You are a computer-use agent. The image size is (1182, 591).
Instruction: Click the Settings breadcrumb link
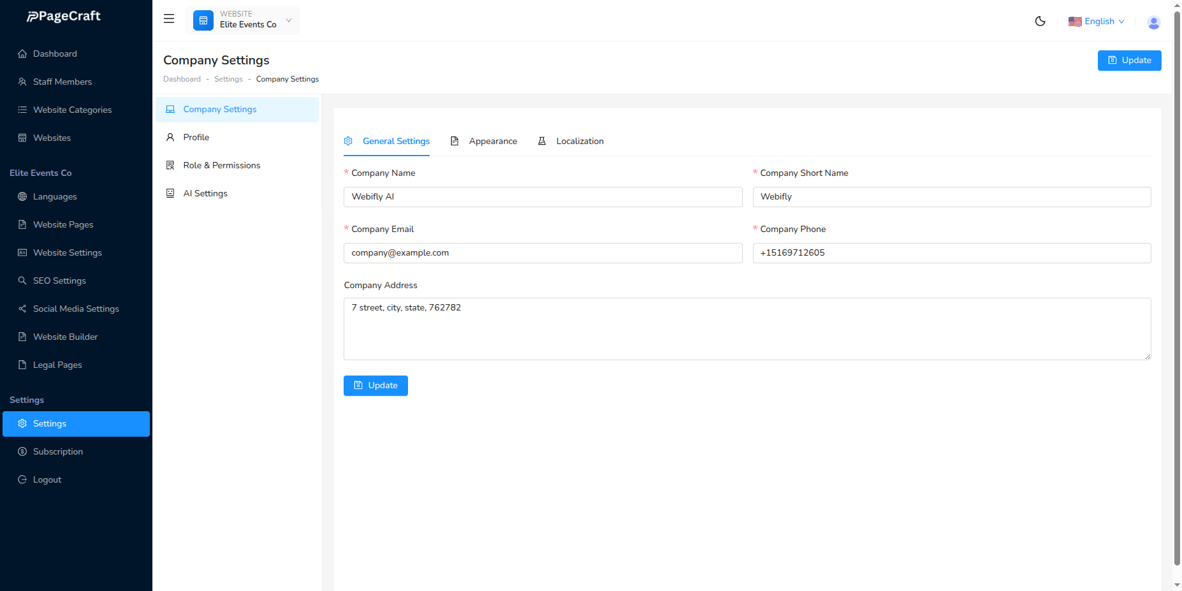click(x=228, y=80)
